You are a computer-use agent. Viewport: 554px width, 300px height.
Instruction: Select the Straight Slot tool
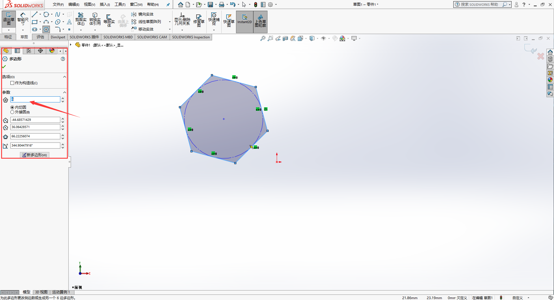[35, 29]
